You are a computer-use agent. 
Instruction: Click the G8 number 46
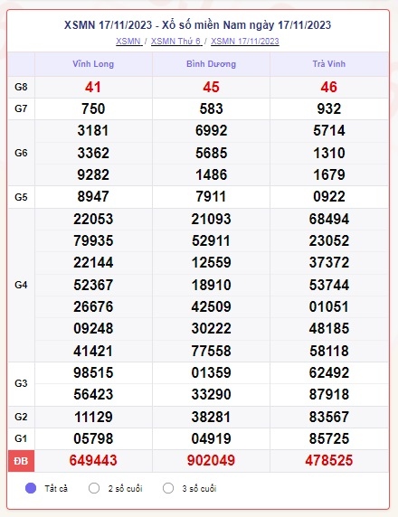tap(328, 87)
